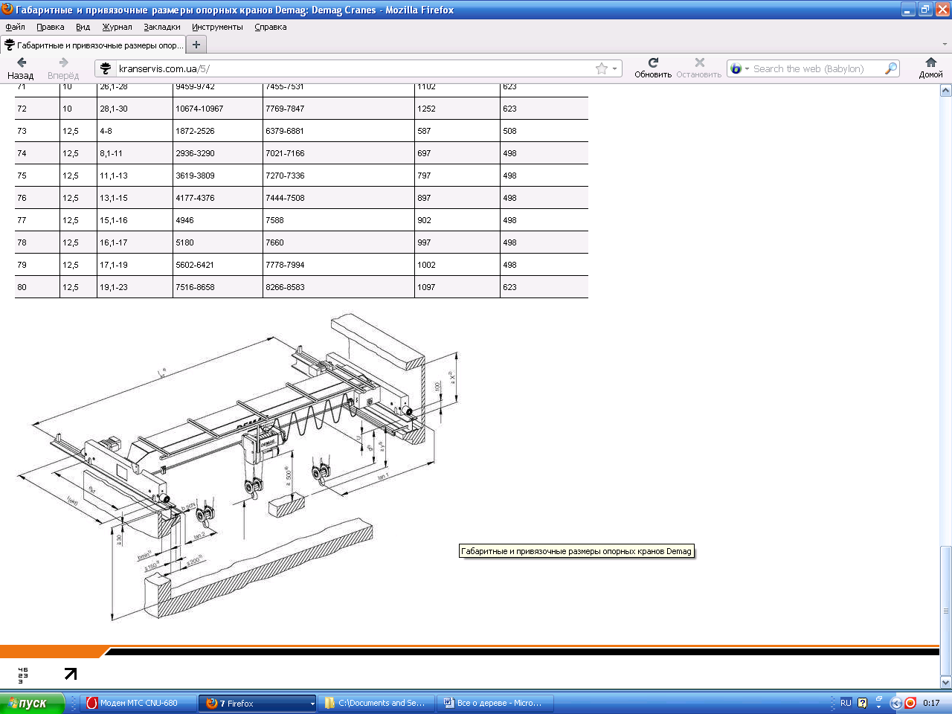Open the Файл menu

point(15,27)
